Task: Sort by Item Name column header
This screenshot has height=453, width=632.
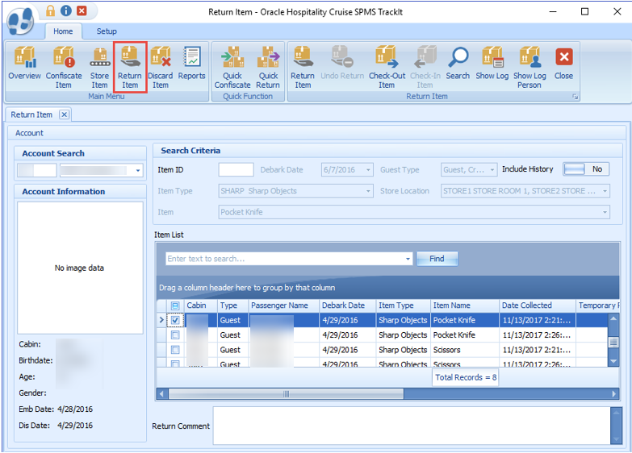Action: [465, 305]
